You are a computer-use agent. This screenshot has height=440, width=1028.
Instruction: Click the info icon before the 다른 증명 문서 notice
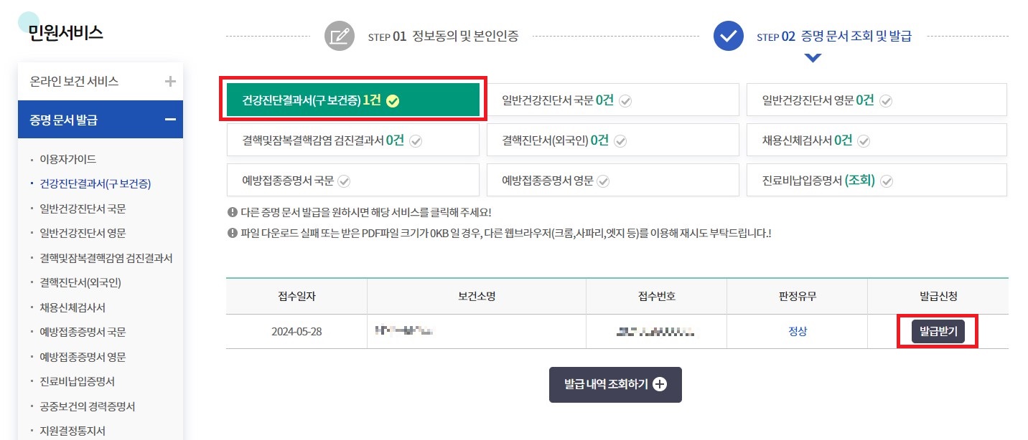tap(233, 211)
